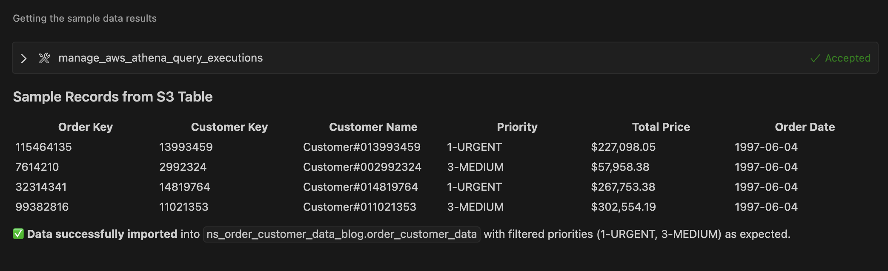This screenshot has height=271, width=888.
Task: Click the Customer#002992324 name cell
Action: click(x=362, y=167)
